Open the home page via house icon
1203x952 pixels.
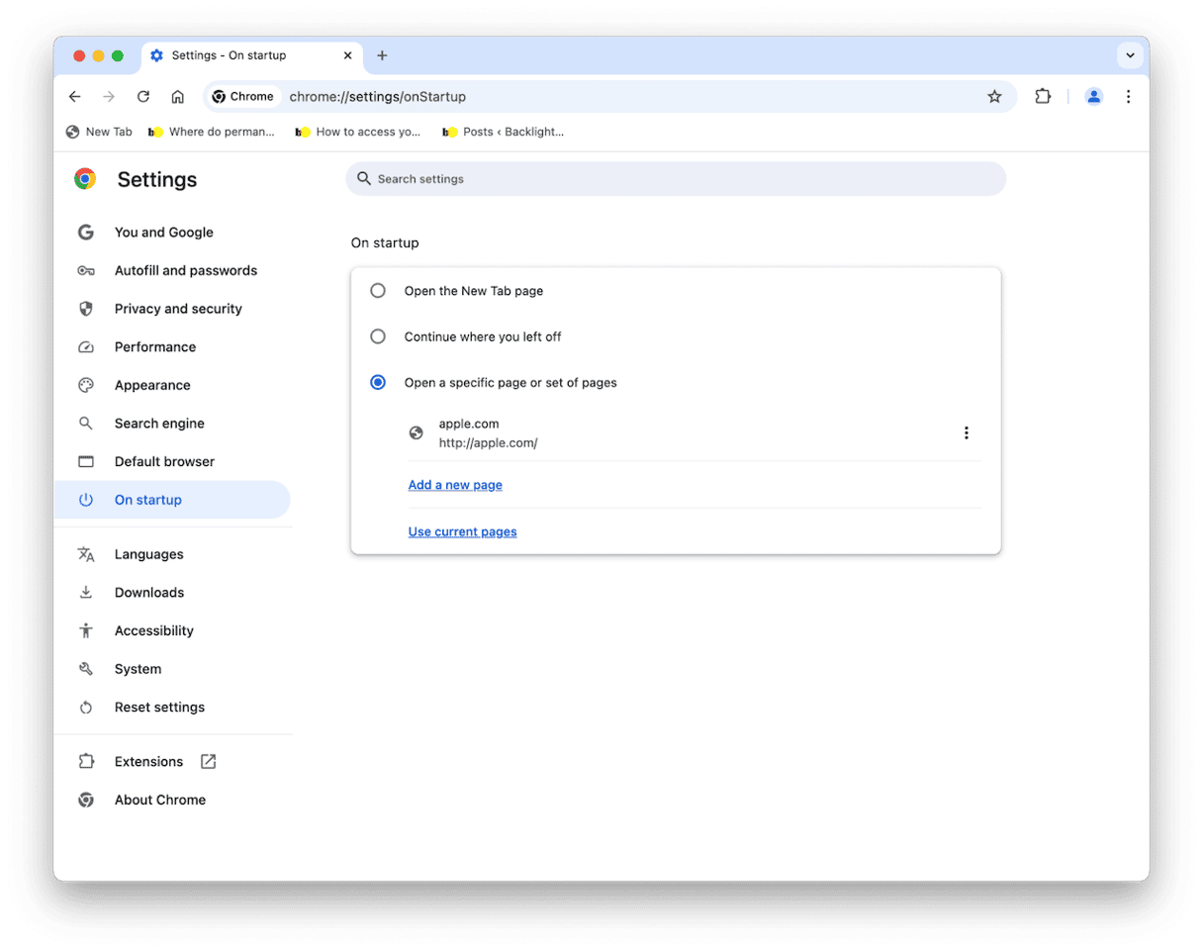coord(178,97)
